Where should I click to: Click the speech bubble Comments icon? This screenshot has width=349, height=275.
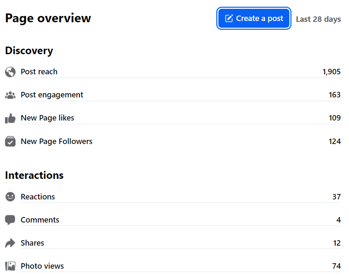[x=10, y=220]
